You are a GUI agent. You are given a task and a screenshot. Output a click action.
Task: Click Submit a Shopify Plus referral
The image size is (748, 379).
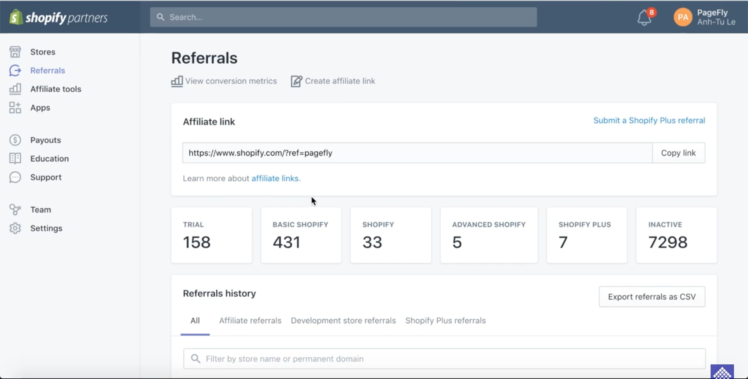click(x=649, y=120)
